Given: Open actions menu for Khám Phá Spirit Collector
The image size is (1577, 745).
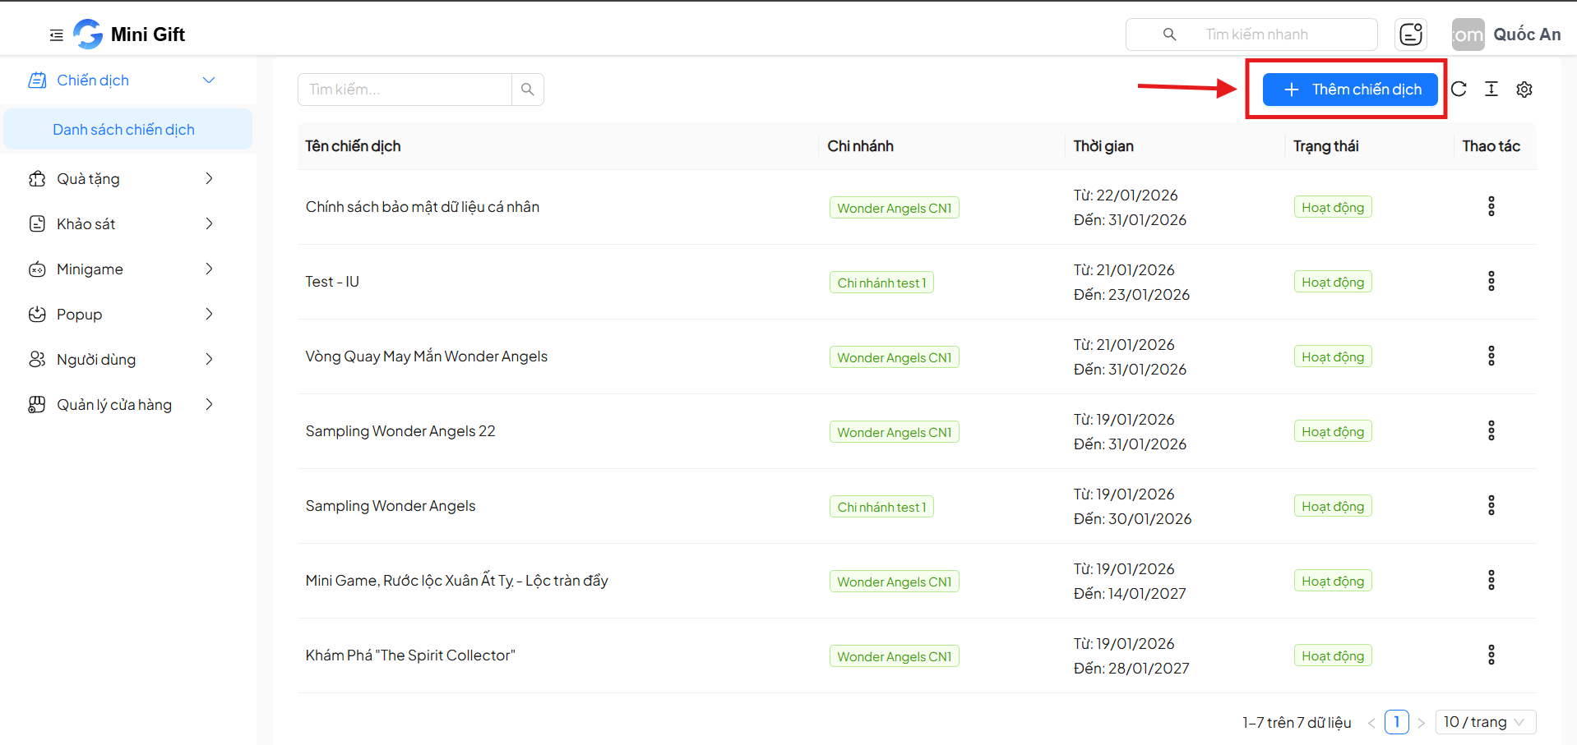Looking at the screenshot, I should coord(1491,655).
